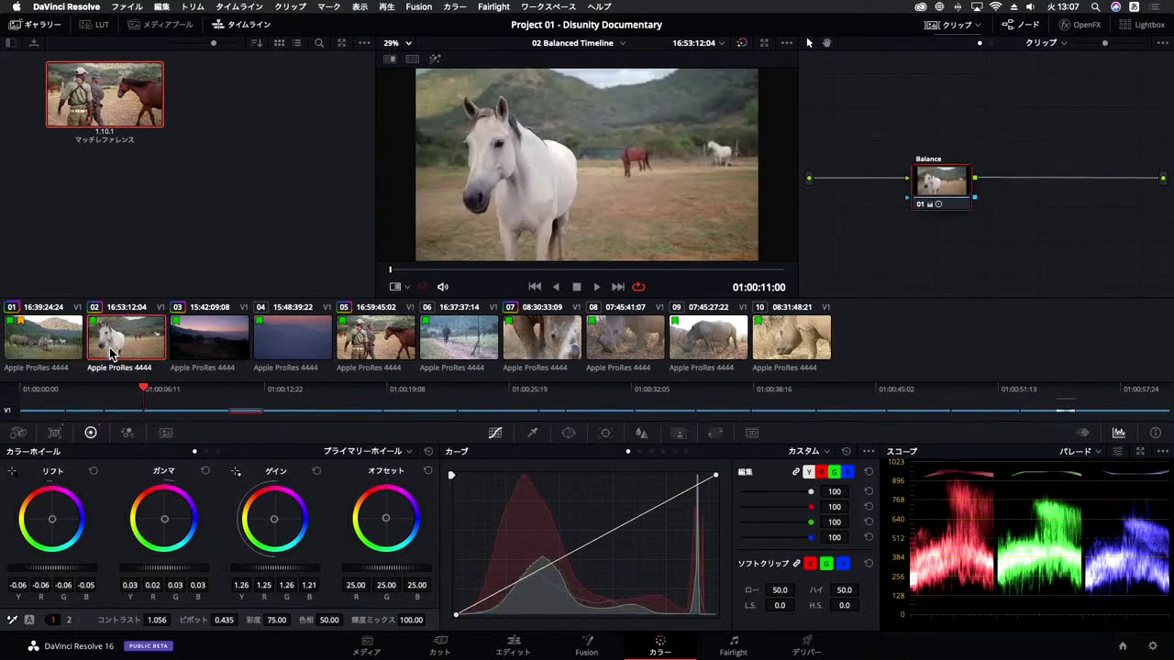Toggle the Nodes panel

[1021, 25]
